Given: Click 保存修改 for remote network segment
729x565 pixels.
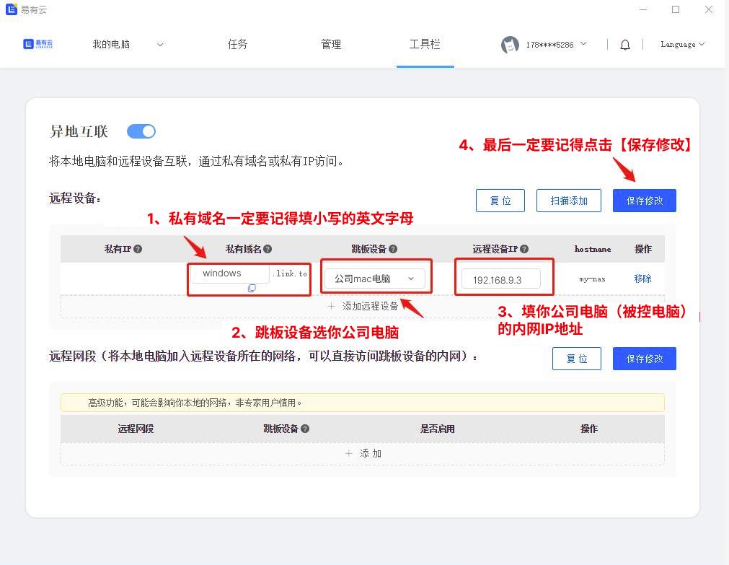Looking at the screenshot, I should [645, 359].
